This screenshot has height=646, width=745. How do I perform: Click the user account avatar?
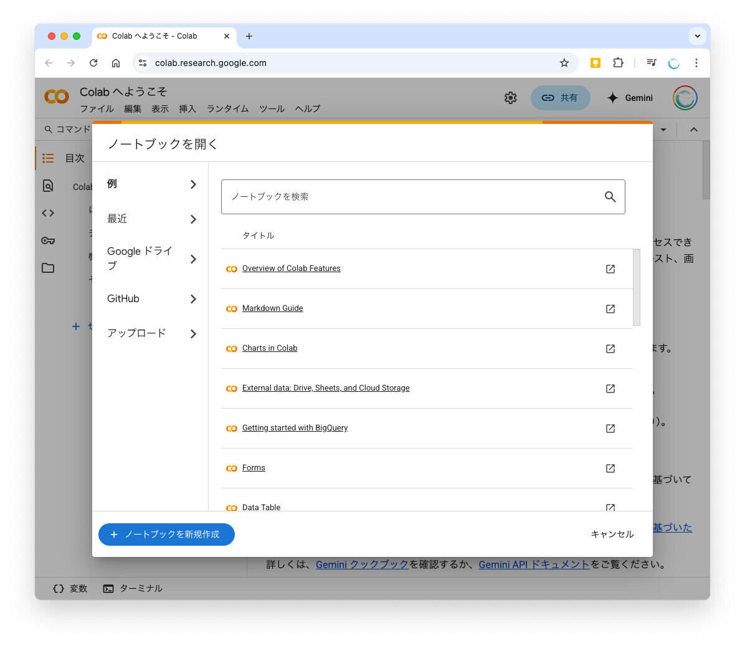point(685,98)
